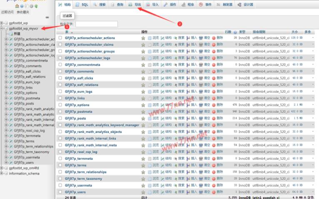Star the GFj97p_actionscheduler_actions table as favorite
319x199 pixels.
click(x=143, y=38)
